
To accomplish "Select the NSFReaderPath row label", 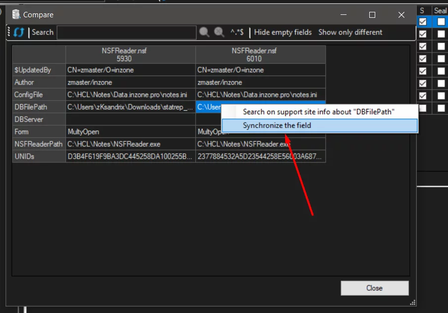I will (x=39, y=144).
